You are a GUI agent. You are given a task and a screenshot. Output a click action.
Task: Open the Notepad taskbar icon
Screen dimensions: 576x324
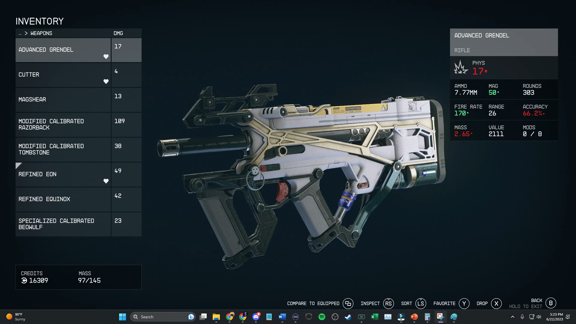point(269,317)
